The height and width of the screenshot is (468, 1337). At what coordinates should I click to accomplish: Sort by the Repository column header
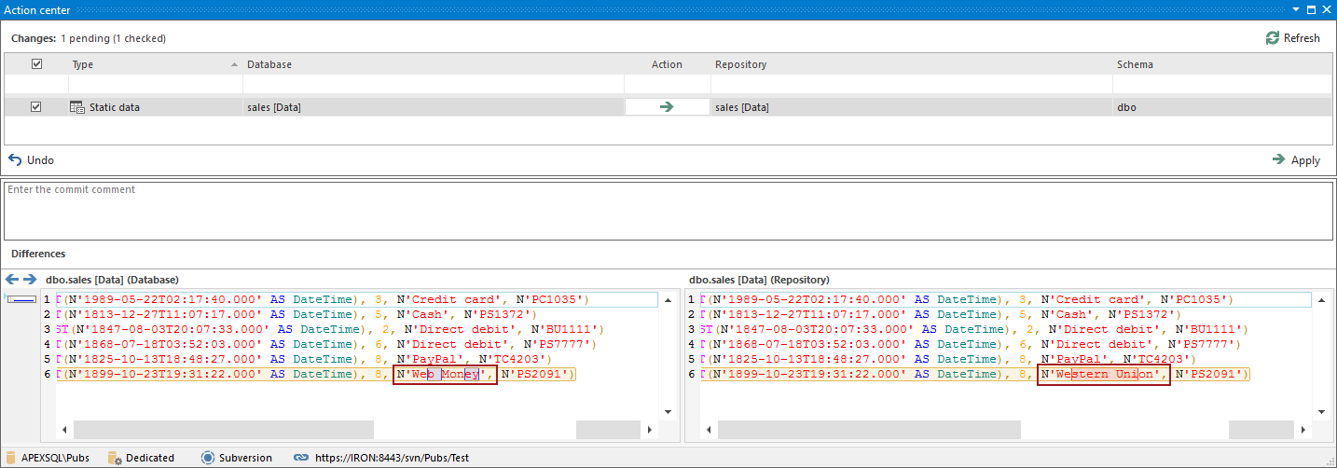[x=740, y=64]
